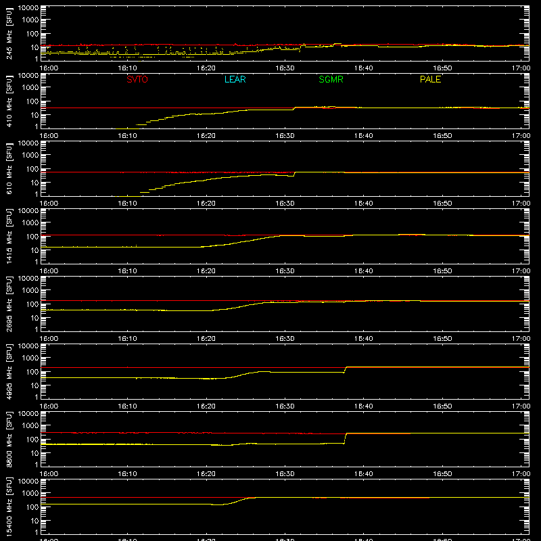Click the 10 value on the 1415 MHz axis
Image resolution: width=541 pixels, height=541 pixels.
(34, 250)
